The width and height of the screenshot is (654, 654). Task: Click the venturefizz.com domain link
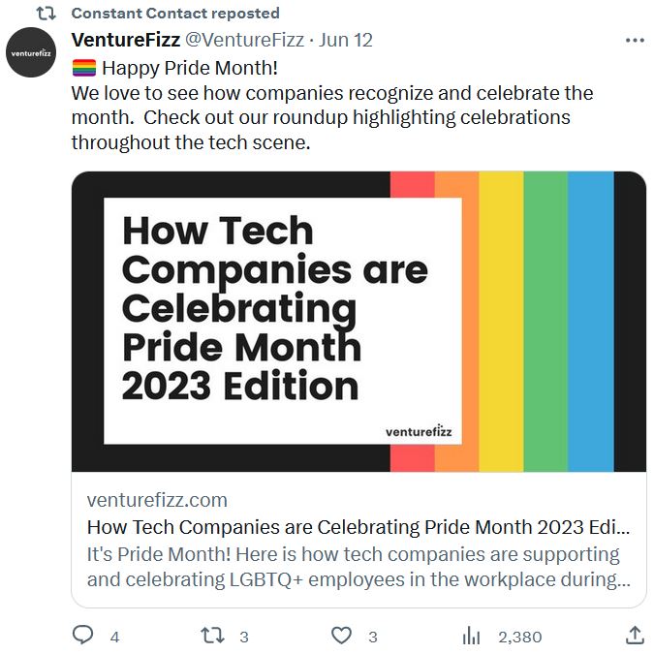point(157,501)
